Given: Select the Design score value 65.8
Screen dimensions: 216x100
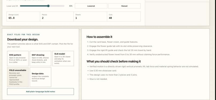Looking at the screenshot, I should point(12,18).
